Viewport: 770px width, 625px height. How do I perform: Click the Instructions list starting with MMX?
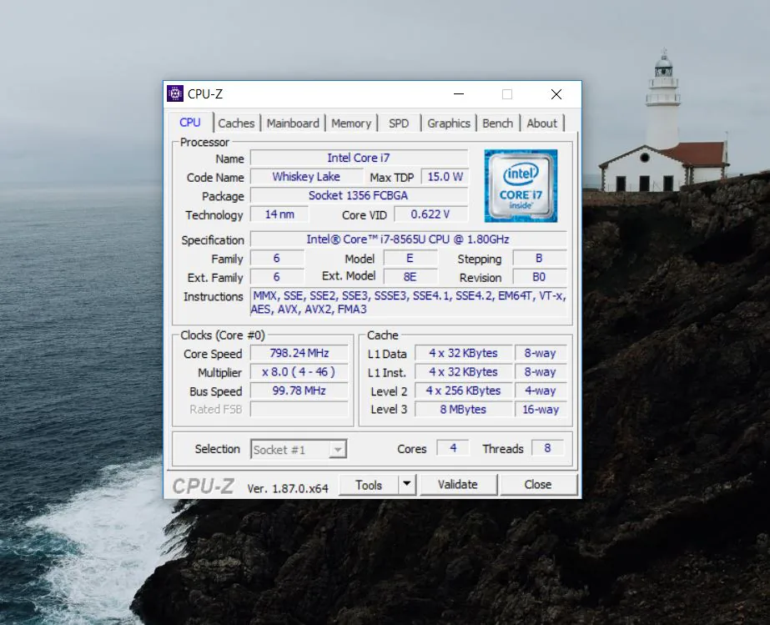(408, 302)
